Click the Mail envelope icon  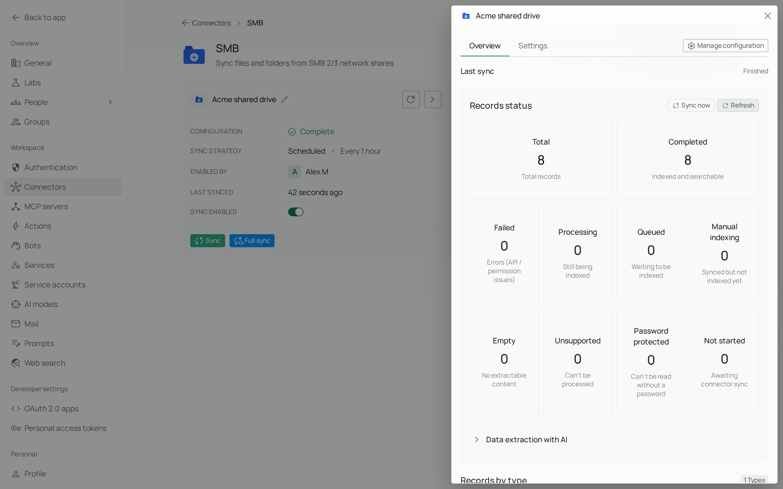[15, 324]
